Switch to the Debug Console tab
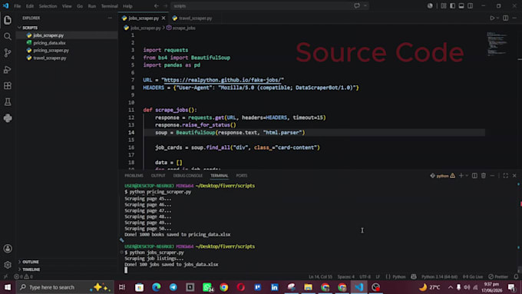522x294 pixels. point(188,176)
